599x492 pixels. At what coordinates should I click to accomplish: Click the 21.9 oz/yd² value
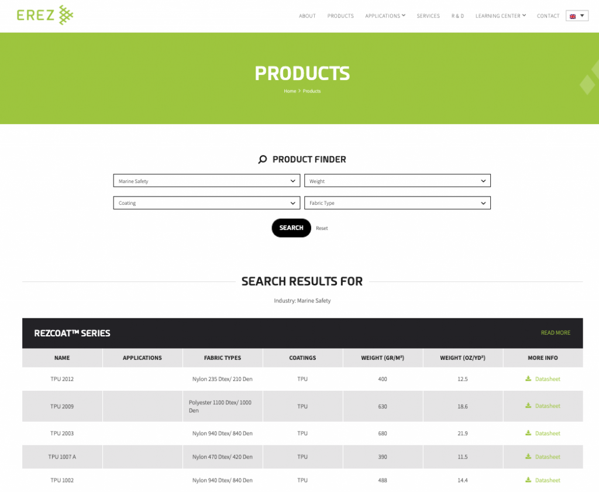click(x=463, y=433)
